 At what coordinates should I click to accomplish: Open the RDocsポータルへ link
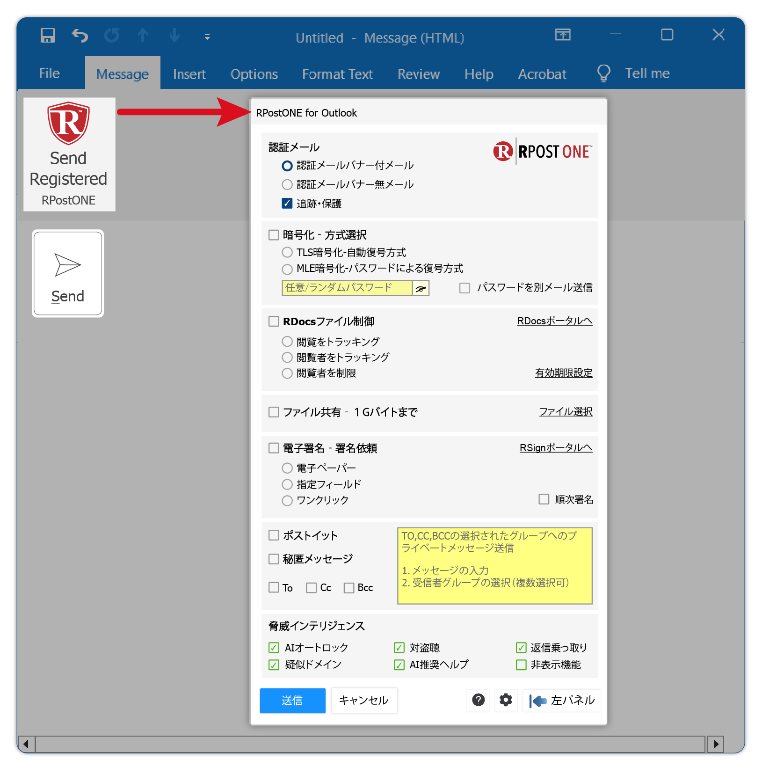click(x=554, y=321)
